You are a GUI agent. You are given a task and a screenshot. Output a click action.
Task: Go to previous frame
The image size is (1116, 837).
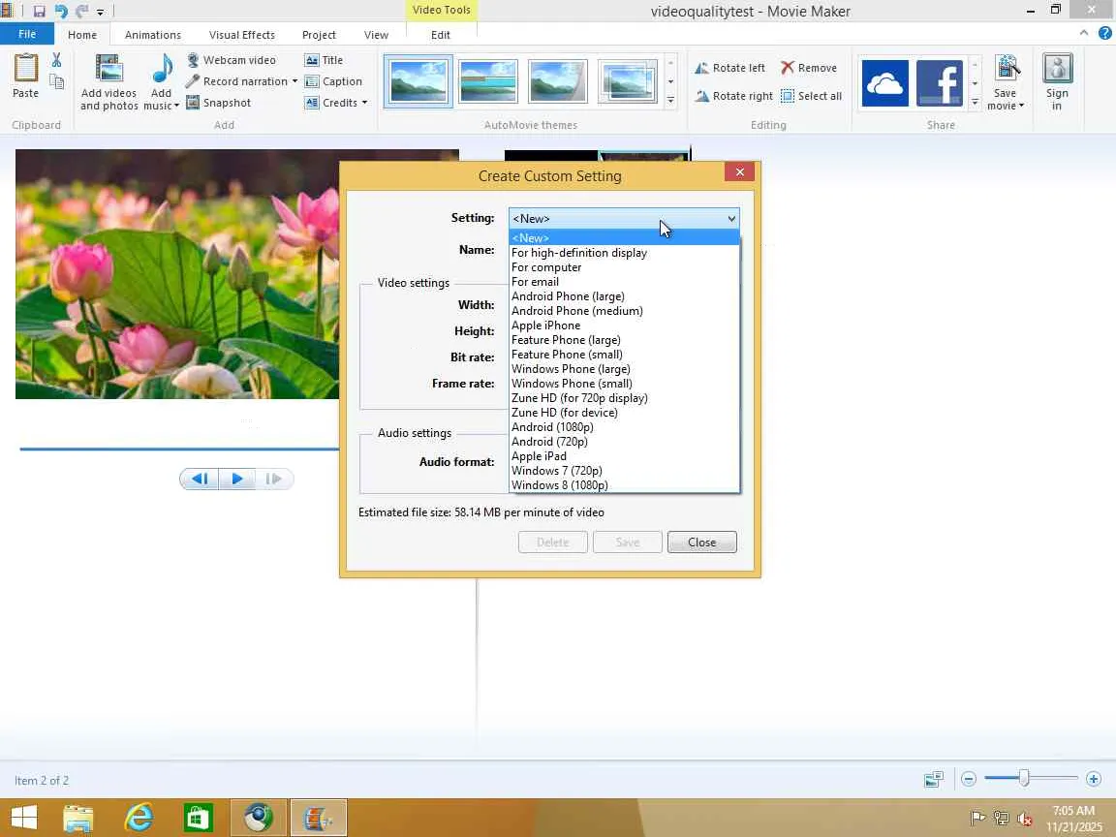[200, 479]
